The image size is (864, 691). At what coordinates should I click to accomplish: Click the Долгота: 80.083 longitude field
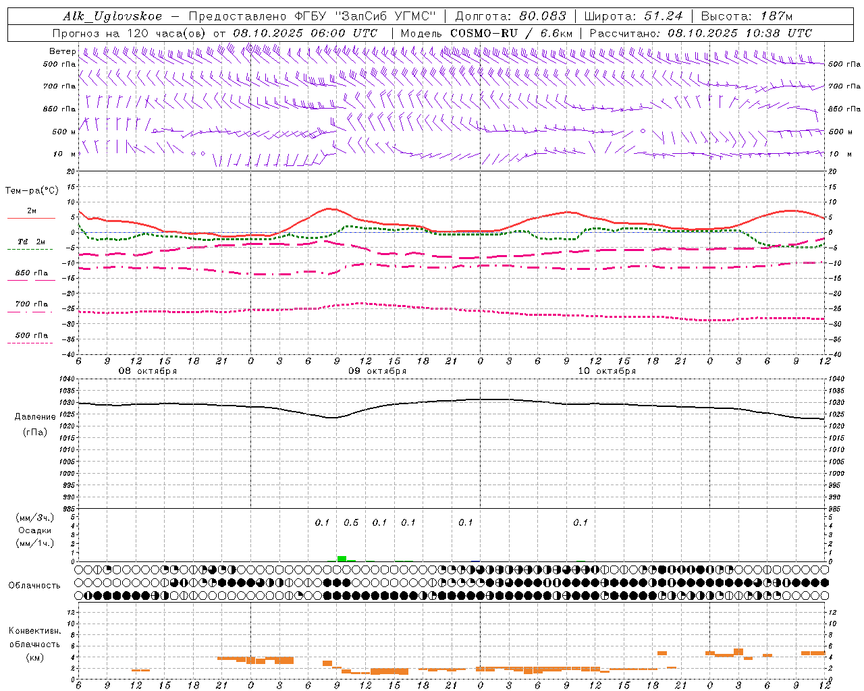click(511, 17)
